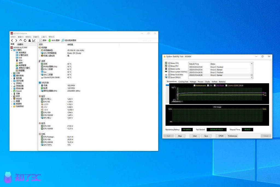The image size is (280, 187).
Task: Click the Preferences button
Action: pyautogui.click(x=232, y=136)
